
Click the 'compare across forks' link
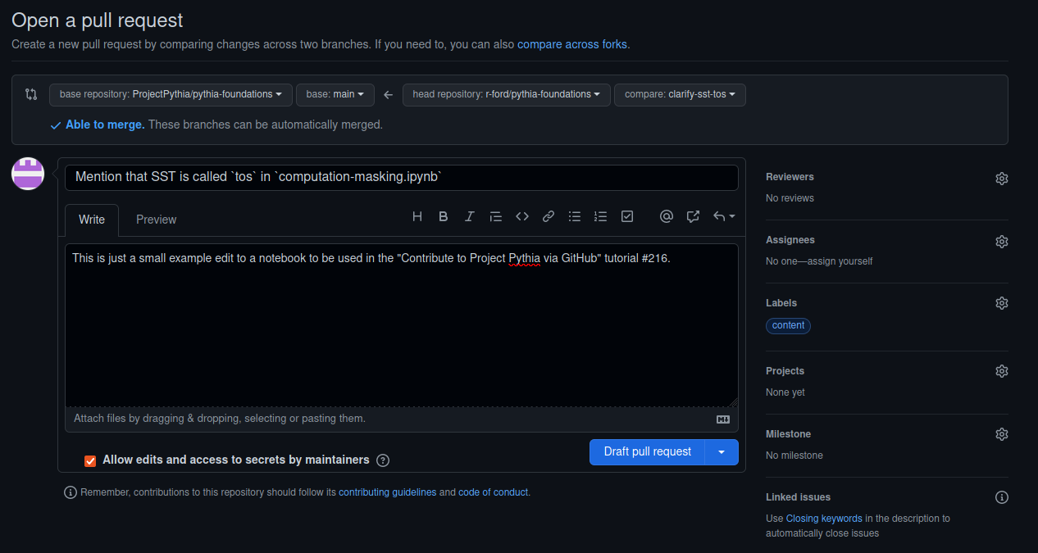tap(571, 44)
